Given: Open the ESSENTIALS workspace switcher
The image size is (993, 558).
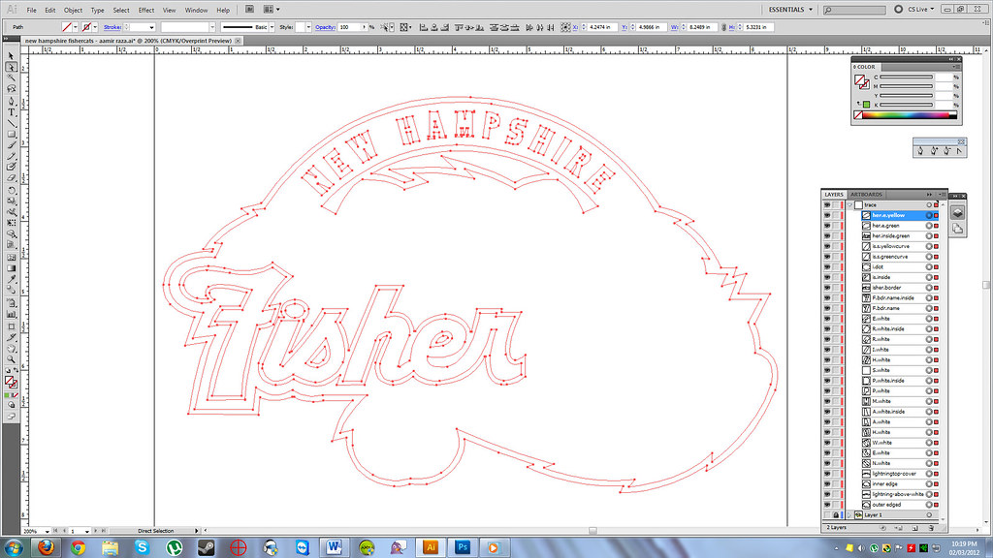Looking at the screenshot, I should coord(790,10).
